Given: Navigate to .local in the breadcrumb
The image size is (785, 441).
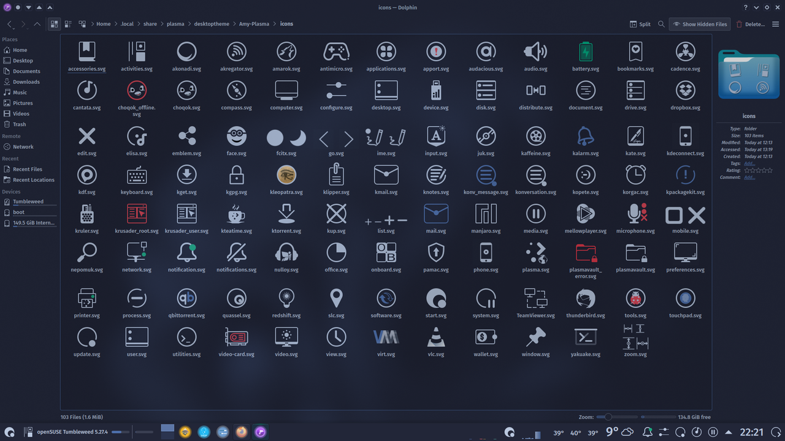Looking at the screenshot, I should point(127,24).
